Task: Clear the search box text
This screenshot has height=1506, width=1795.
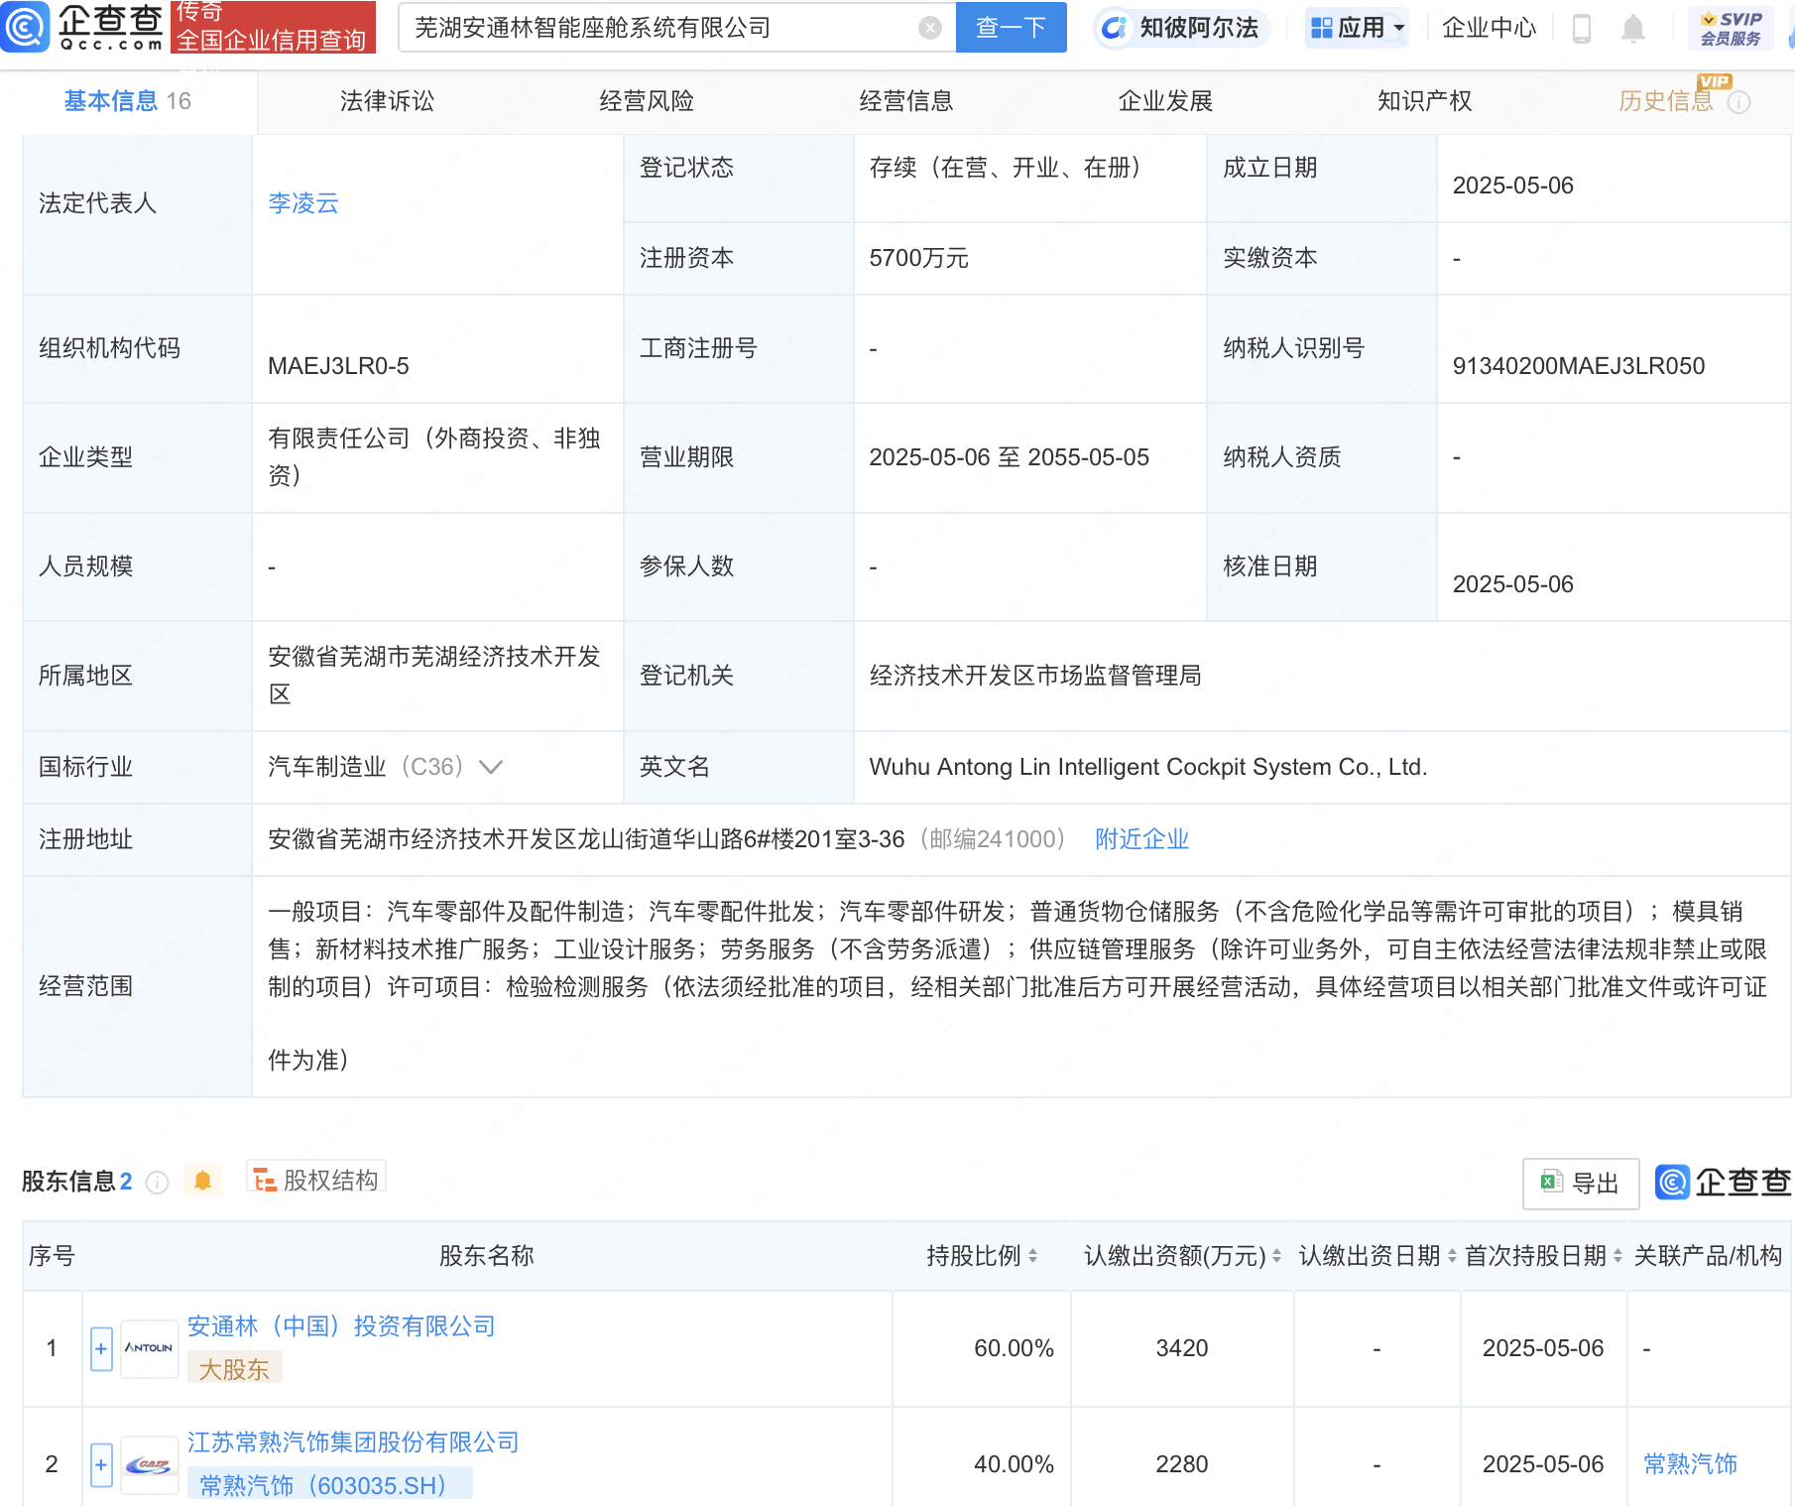Action: (929, 28)
